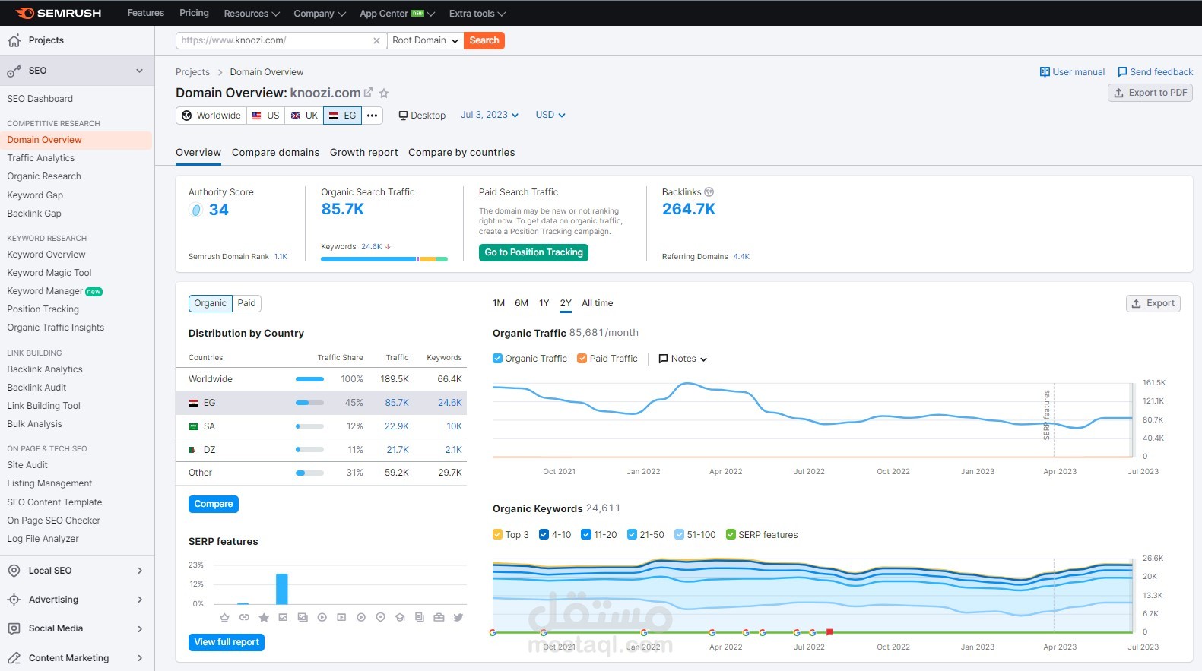Switch to Growth report tab
Viewport: 1202px width, 671px height.
(x=363, y=153)
